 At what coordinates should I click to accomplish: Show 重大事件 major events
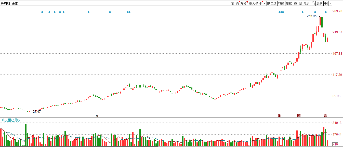pyautogui.click(x=255, y=3)
